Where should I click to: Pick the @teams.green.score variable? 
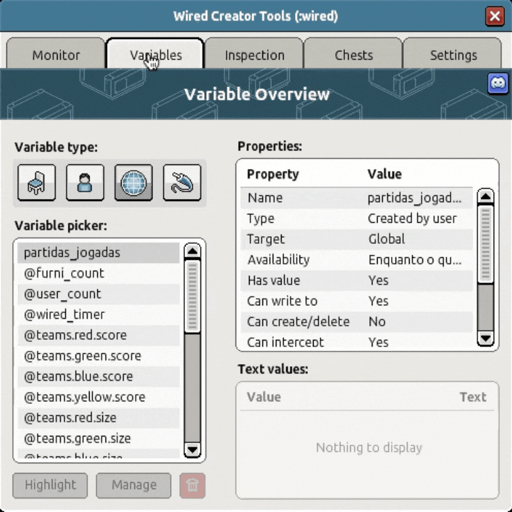(x=99, y=356)
